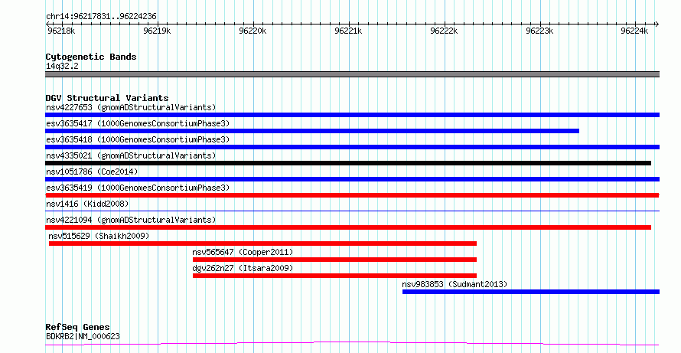Select the red bar under esv3635419
The image size is (681, 353).
point(352,195)
